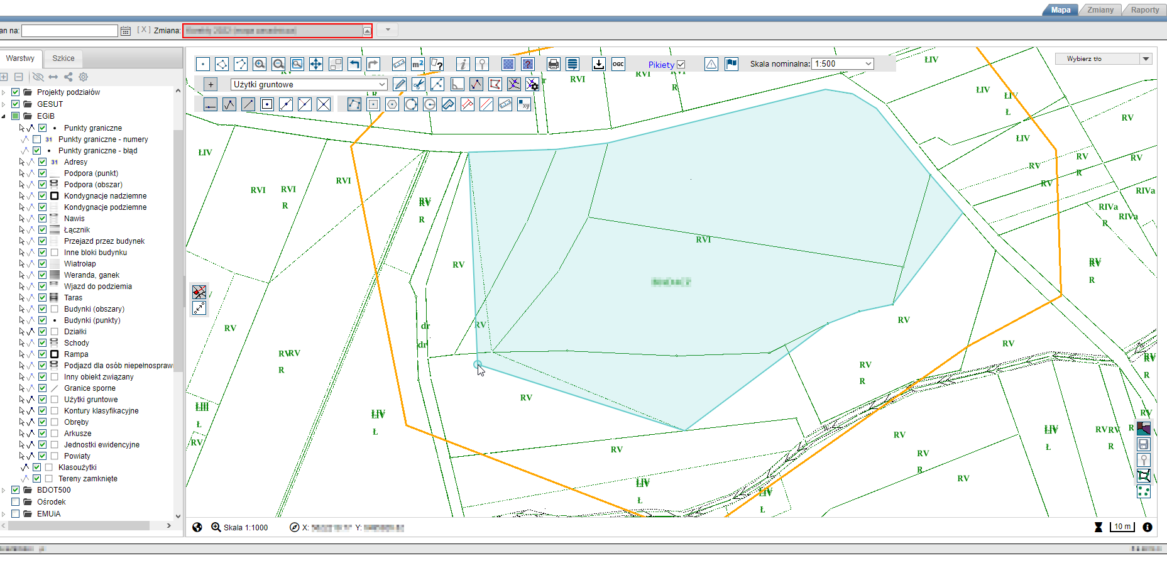Collapse all layers minus button

pyautogui.click(x=19, y=77)
